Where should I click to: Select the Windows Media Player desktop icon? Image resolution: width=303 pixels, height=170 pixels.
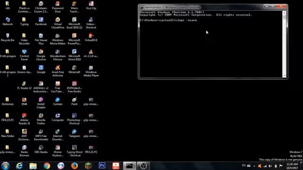(x=91, y=71)
